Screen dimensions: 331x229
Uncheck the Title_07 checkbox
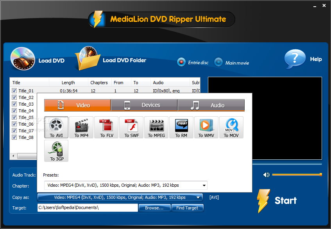tap(14, 131)
